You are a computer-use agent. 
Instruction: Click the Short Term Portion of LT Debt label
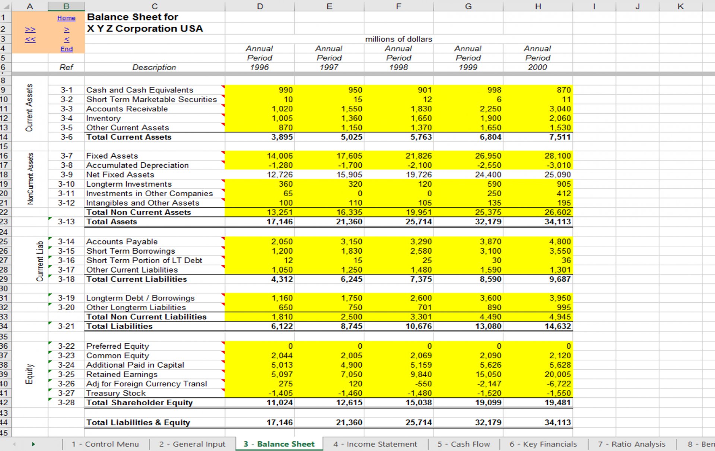click(144, 260)
